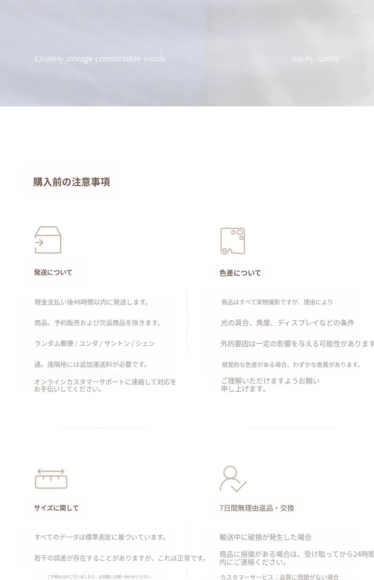The height and width of the screenshot is (580, 374).
Task: Click the サイズに関して heading
Action: tap(56, 508)
